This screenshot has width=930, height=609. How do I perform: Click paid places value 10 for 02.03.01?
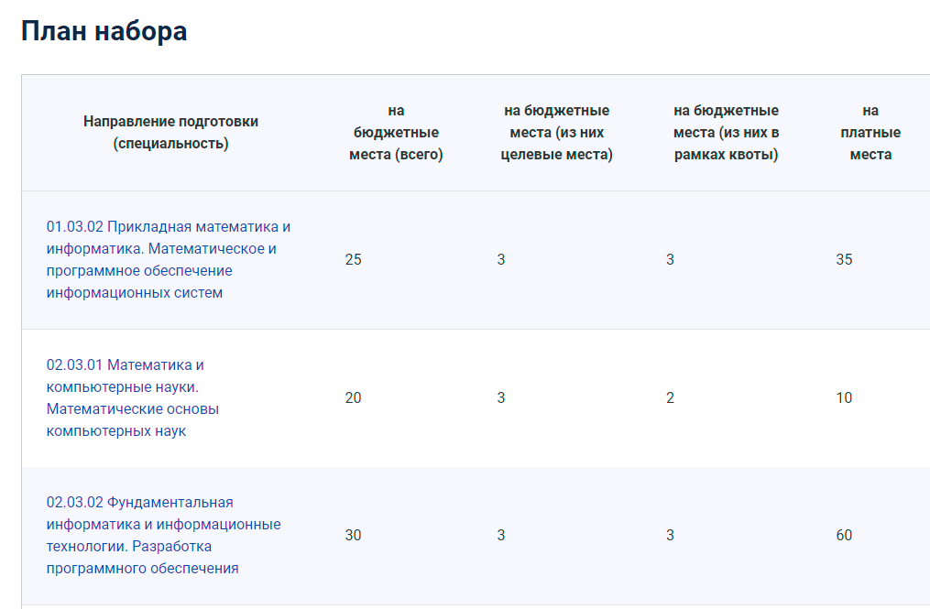pyautogui.click(x=844, y=398)
